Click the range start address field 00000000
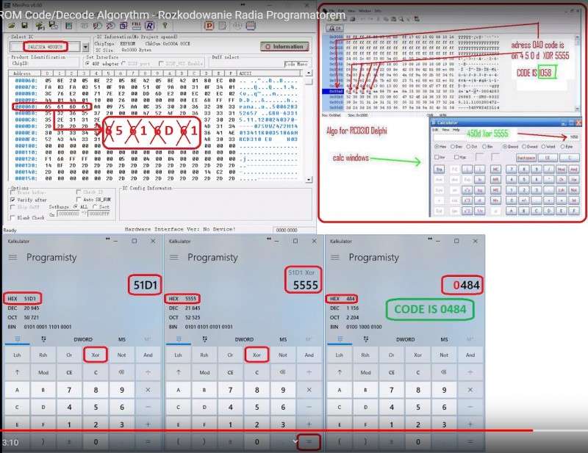Image resolution: width=588 pixels, height=453 pixels. coord(68,214)
